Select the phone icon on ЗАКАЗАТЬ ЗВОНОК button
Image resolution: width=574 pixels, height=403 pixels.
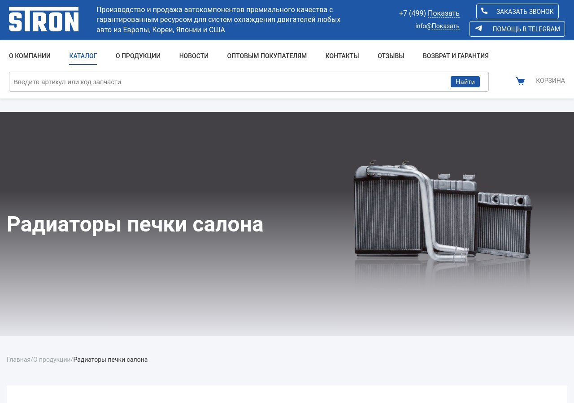point(485,11)
